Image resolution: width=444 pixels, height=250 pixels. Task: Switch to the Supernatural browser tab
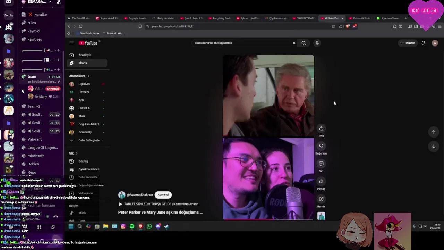click(x=107, y=18)
